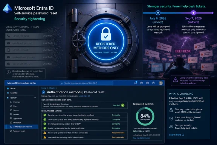This screenshot has width=217, height=145.
Task: Click the 'Recommended' status for Communicate upcoming enforcement
Action: click(118, 137)
